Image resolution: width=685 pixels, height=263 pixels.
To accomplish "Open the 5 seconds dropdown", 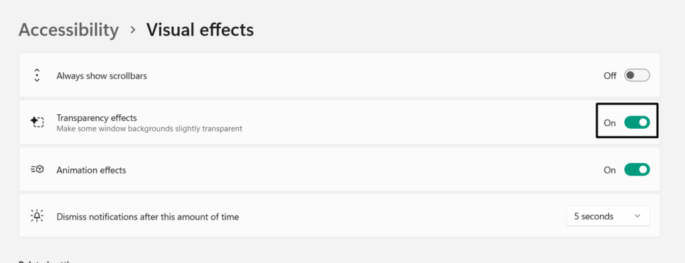I will (x=607, y=216).
